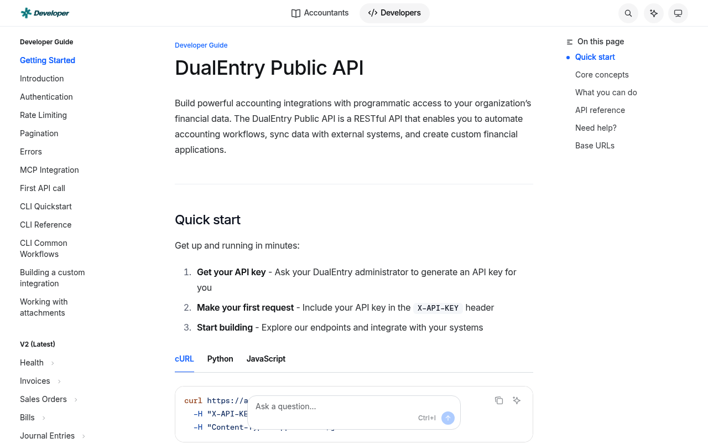This screenshot has height=443, width=708.
Task: Open the MCP Integration page
Action: (x=49, y=170)
